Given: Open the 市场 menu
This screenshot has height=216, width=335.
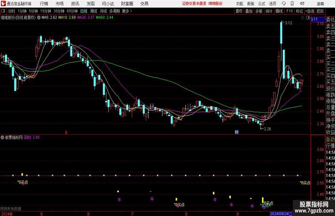Looking at the screenshot, I should click(x=60, y=4).
